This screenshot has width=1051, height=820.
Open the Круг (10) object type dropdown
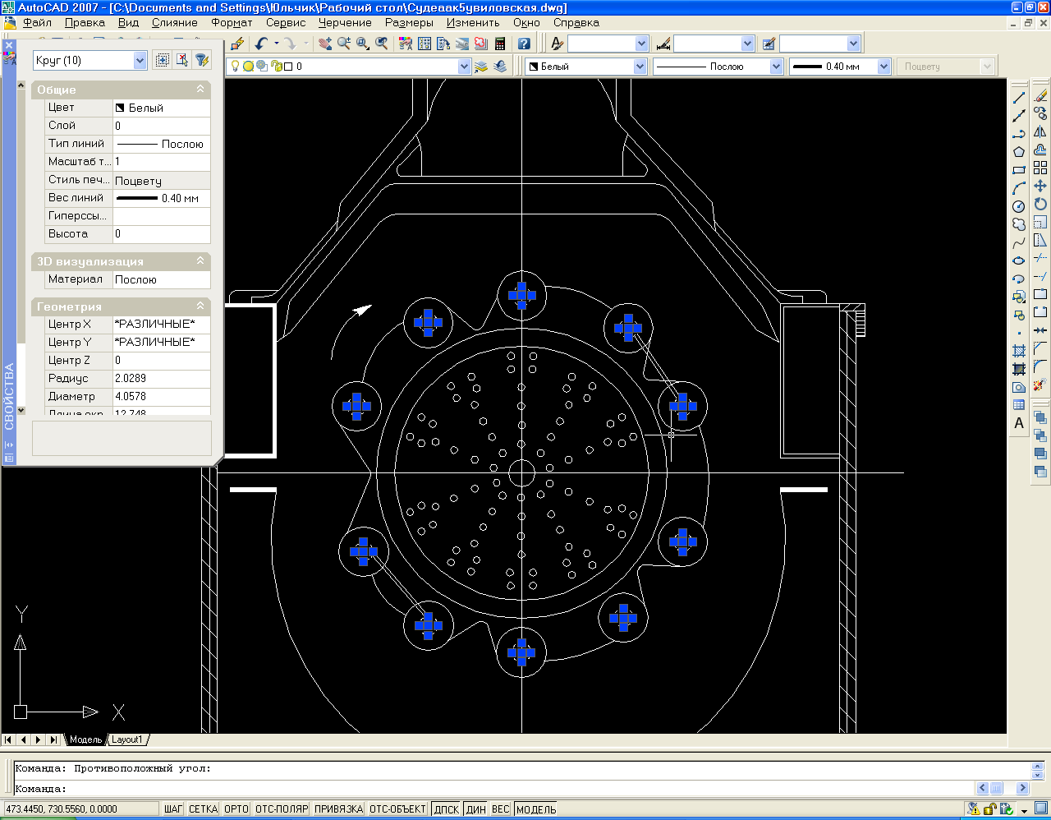click(140, 61)
